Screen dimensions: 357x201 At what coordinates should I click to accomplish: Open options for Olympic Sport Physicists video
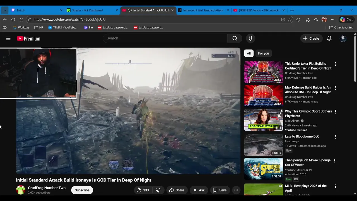pyautogui.click(x=336, y=112)
